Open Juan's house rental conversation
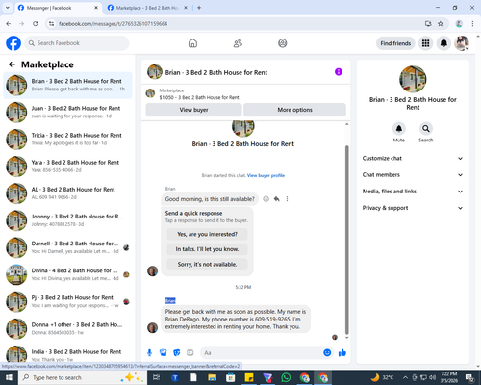 click(67, 112)
